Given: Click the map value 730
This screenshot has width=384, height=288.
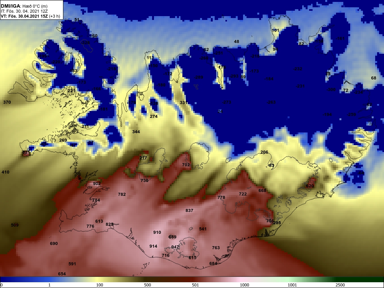Looking at the screenshot, I should pos(144,180).
